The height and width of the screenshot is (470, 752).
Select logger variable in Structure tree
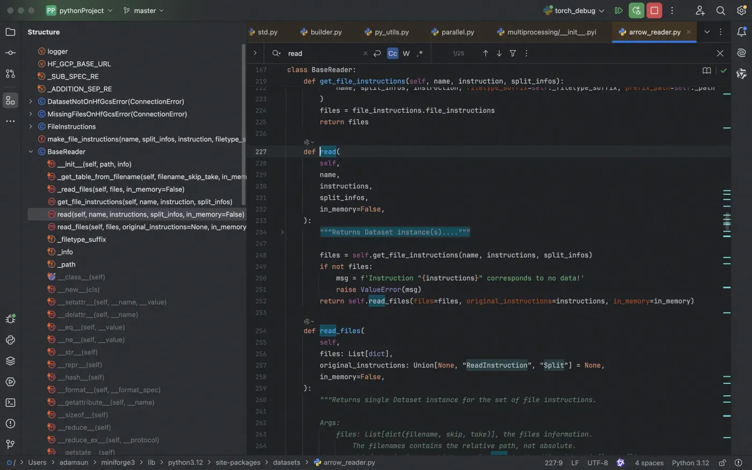[x=137, y=52]
